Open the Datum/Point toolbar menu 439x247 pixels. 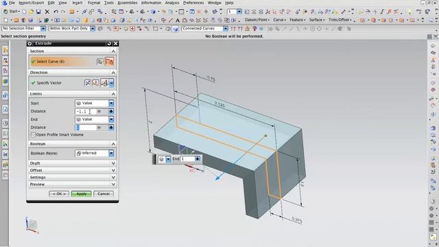pos(257,20)
